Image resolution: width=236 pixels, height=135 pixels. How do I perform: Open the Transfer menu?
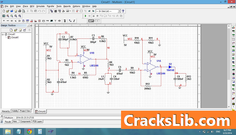click(50, 6)
